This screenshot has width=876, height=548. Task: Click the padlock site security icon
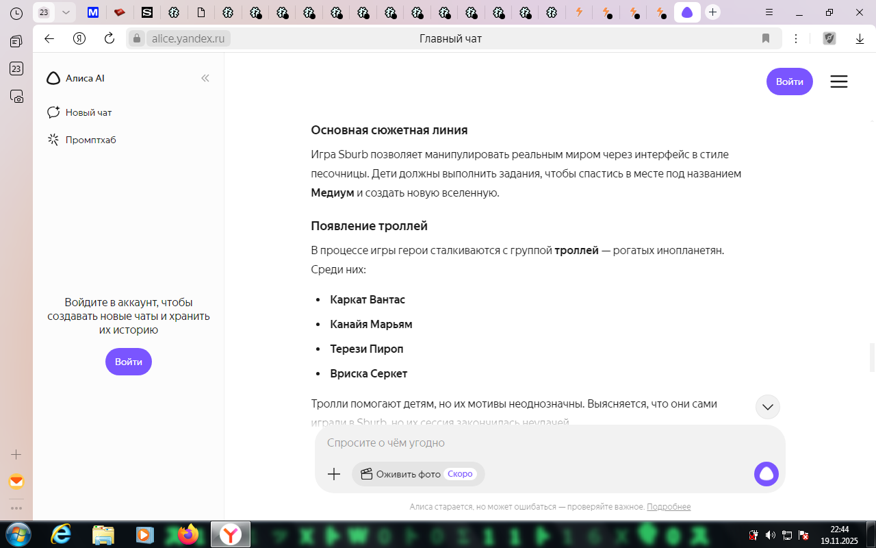[136, 38]
